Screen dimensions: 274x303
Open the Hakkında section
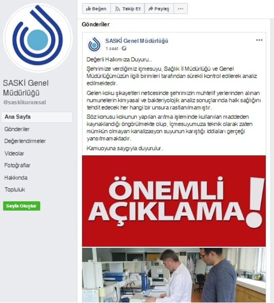tap(16, 177)
